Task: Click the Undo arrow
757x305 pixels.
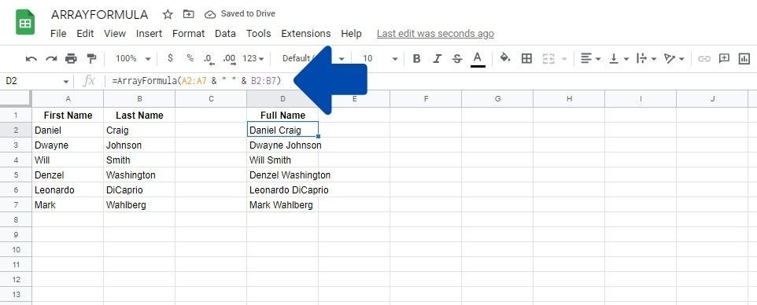Action: 31,59
